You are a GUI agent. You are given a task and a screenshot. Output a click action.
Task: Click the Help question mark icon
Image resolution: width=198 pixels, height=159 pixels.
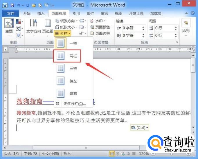pos(192,13)
